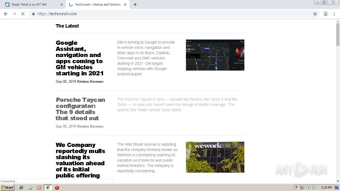
Task: Stop loading the page
Action: point(23,14)
